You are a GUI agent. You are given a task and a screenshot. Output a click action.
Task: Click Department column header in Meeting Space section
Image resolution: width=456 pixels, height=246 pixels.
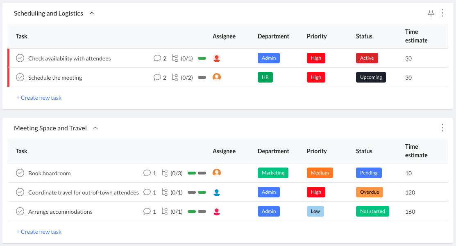pyautogui.click(x=273, y=151)
